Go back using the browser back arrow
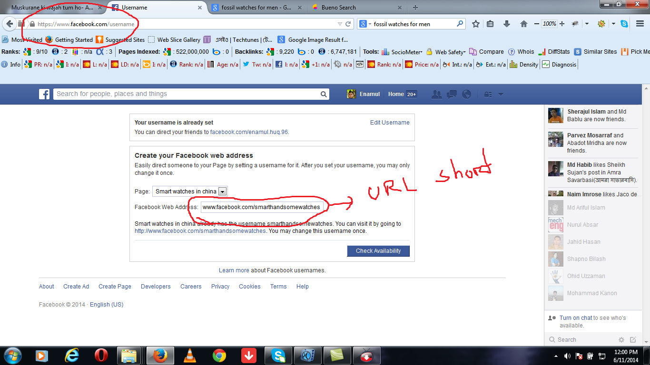Viewport: 650px width, 365px height. click(10, 24)
